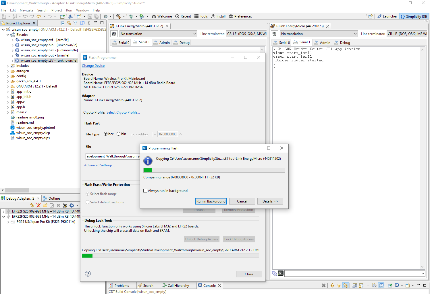Click the debug bug icon in toolbar
Screen dimensions: 430x294
(x=131, y=16)
